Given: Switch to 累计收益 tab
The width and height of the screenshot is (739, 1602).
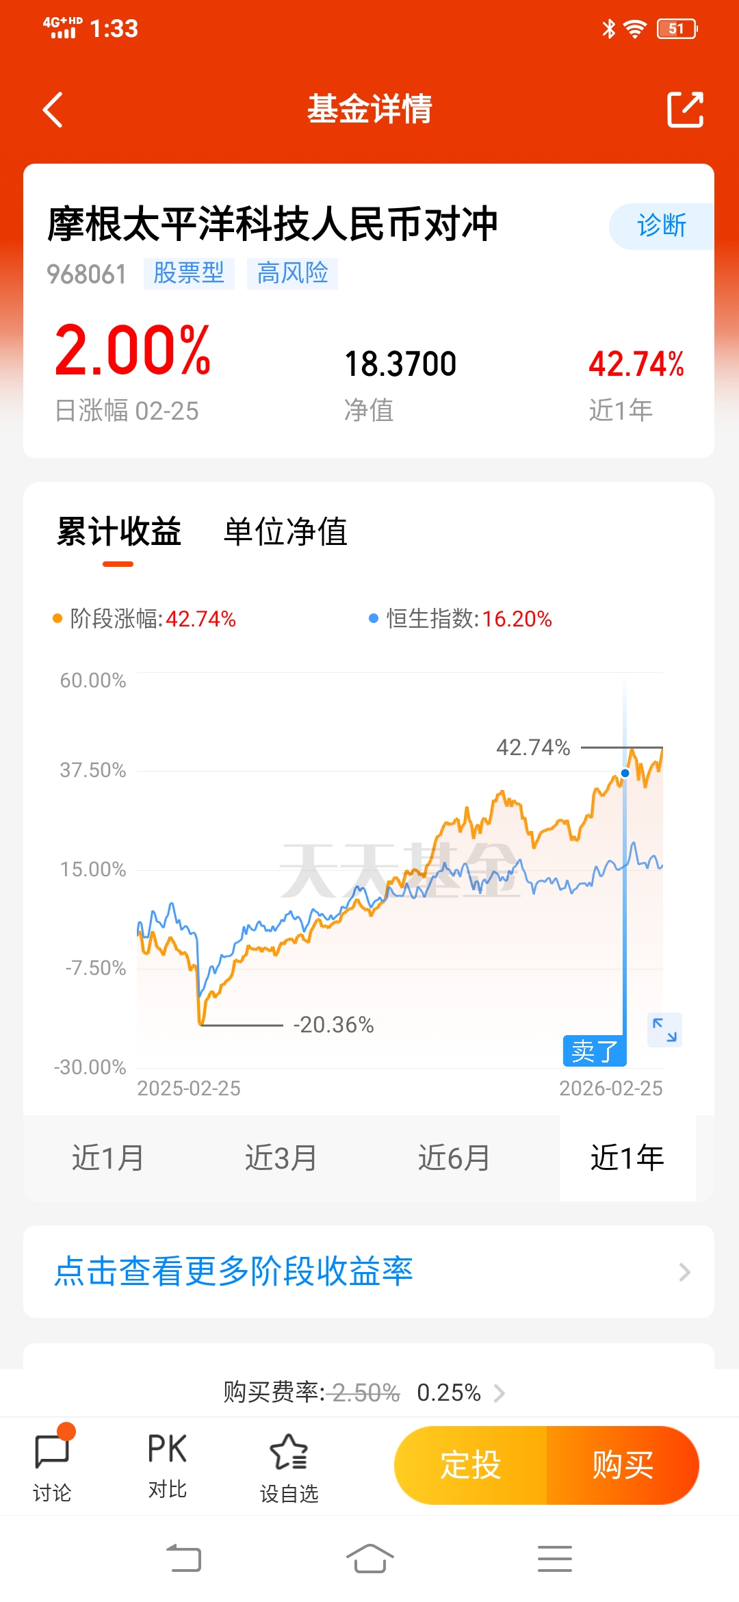Looking at the screenshot, I should coord(118,532).
